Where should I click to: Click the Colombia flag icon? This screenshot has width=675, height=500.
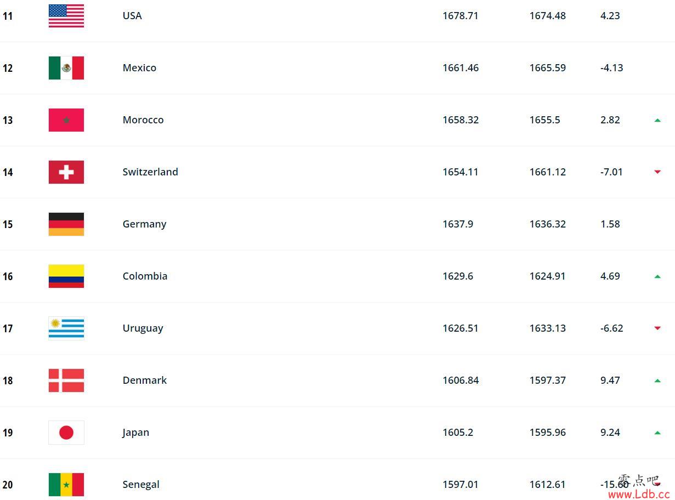pyautogui.click(x=66, y=276)
